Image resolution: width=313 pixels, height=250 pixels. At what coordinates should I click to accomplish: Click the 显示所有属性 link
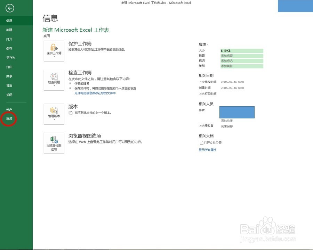207,150
